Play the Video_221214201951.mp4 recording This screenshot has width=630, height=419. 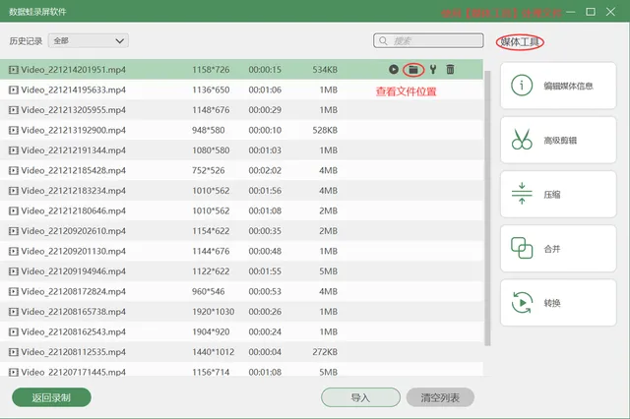point(394,70)
